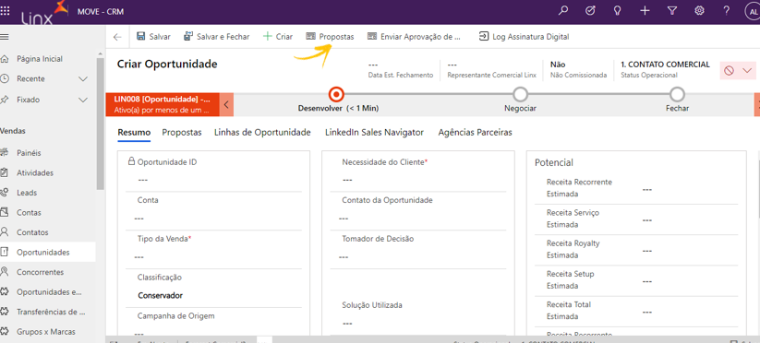Open Log Assinatura Digital
This screenshot has height=343, width=760.
[x=524, y=36]
